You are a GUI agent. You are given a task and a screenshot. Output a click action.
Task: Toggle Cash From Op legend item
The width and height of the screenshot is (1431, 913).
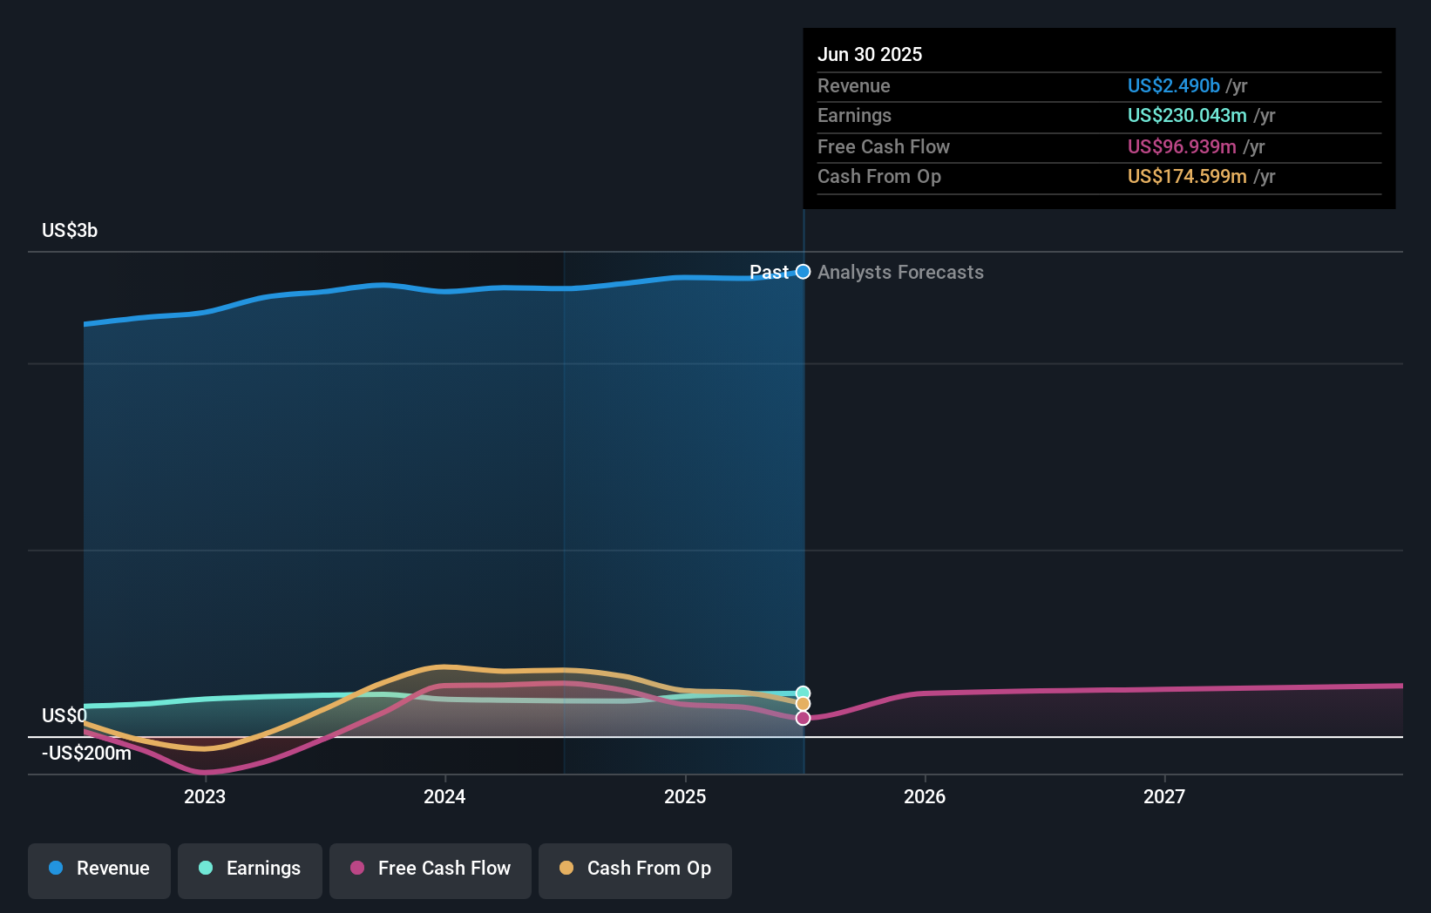coord(635,869)
